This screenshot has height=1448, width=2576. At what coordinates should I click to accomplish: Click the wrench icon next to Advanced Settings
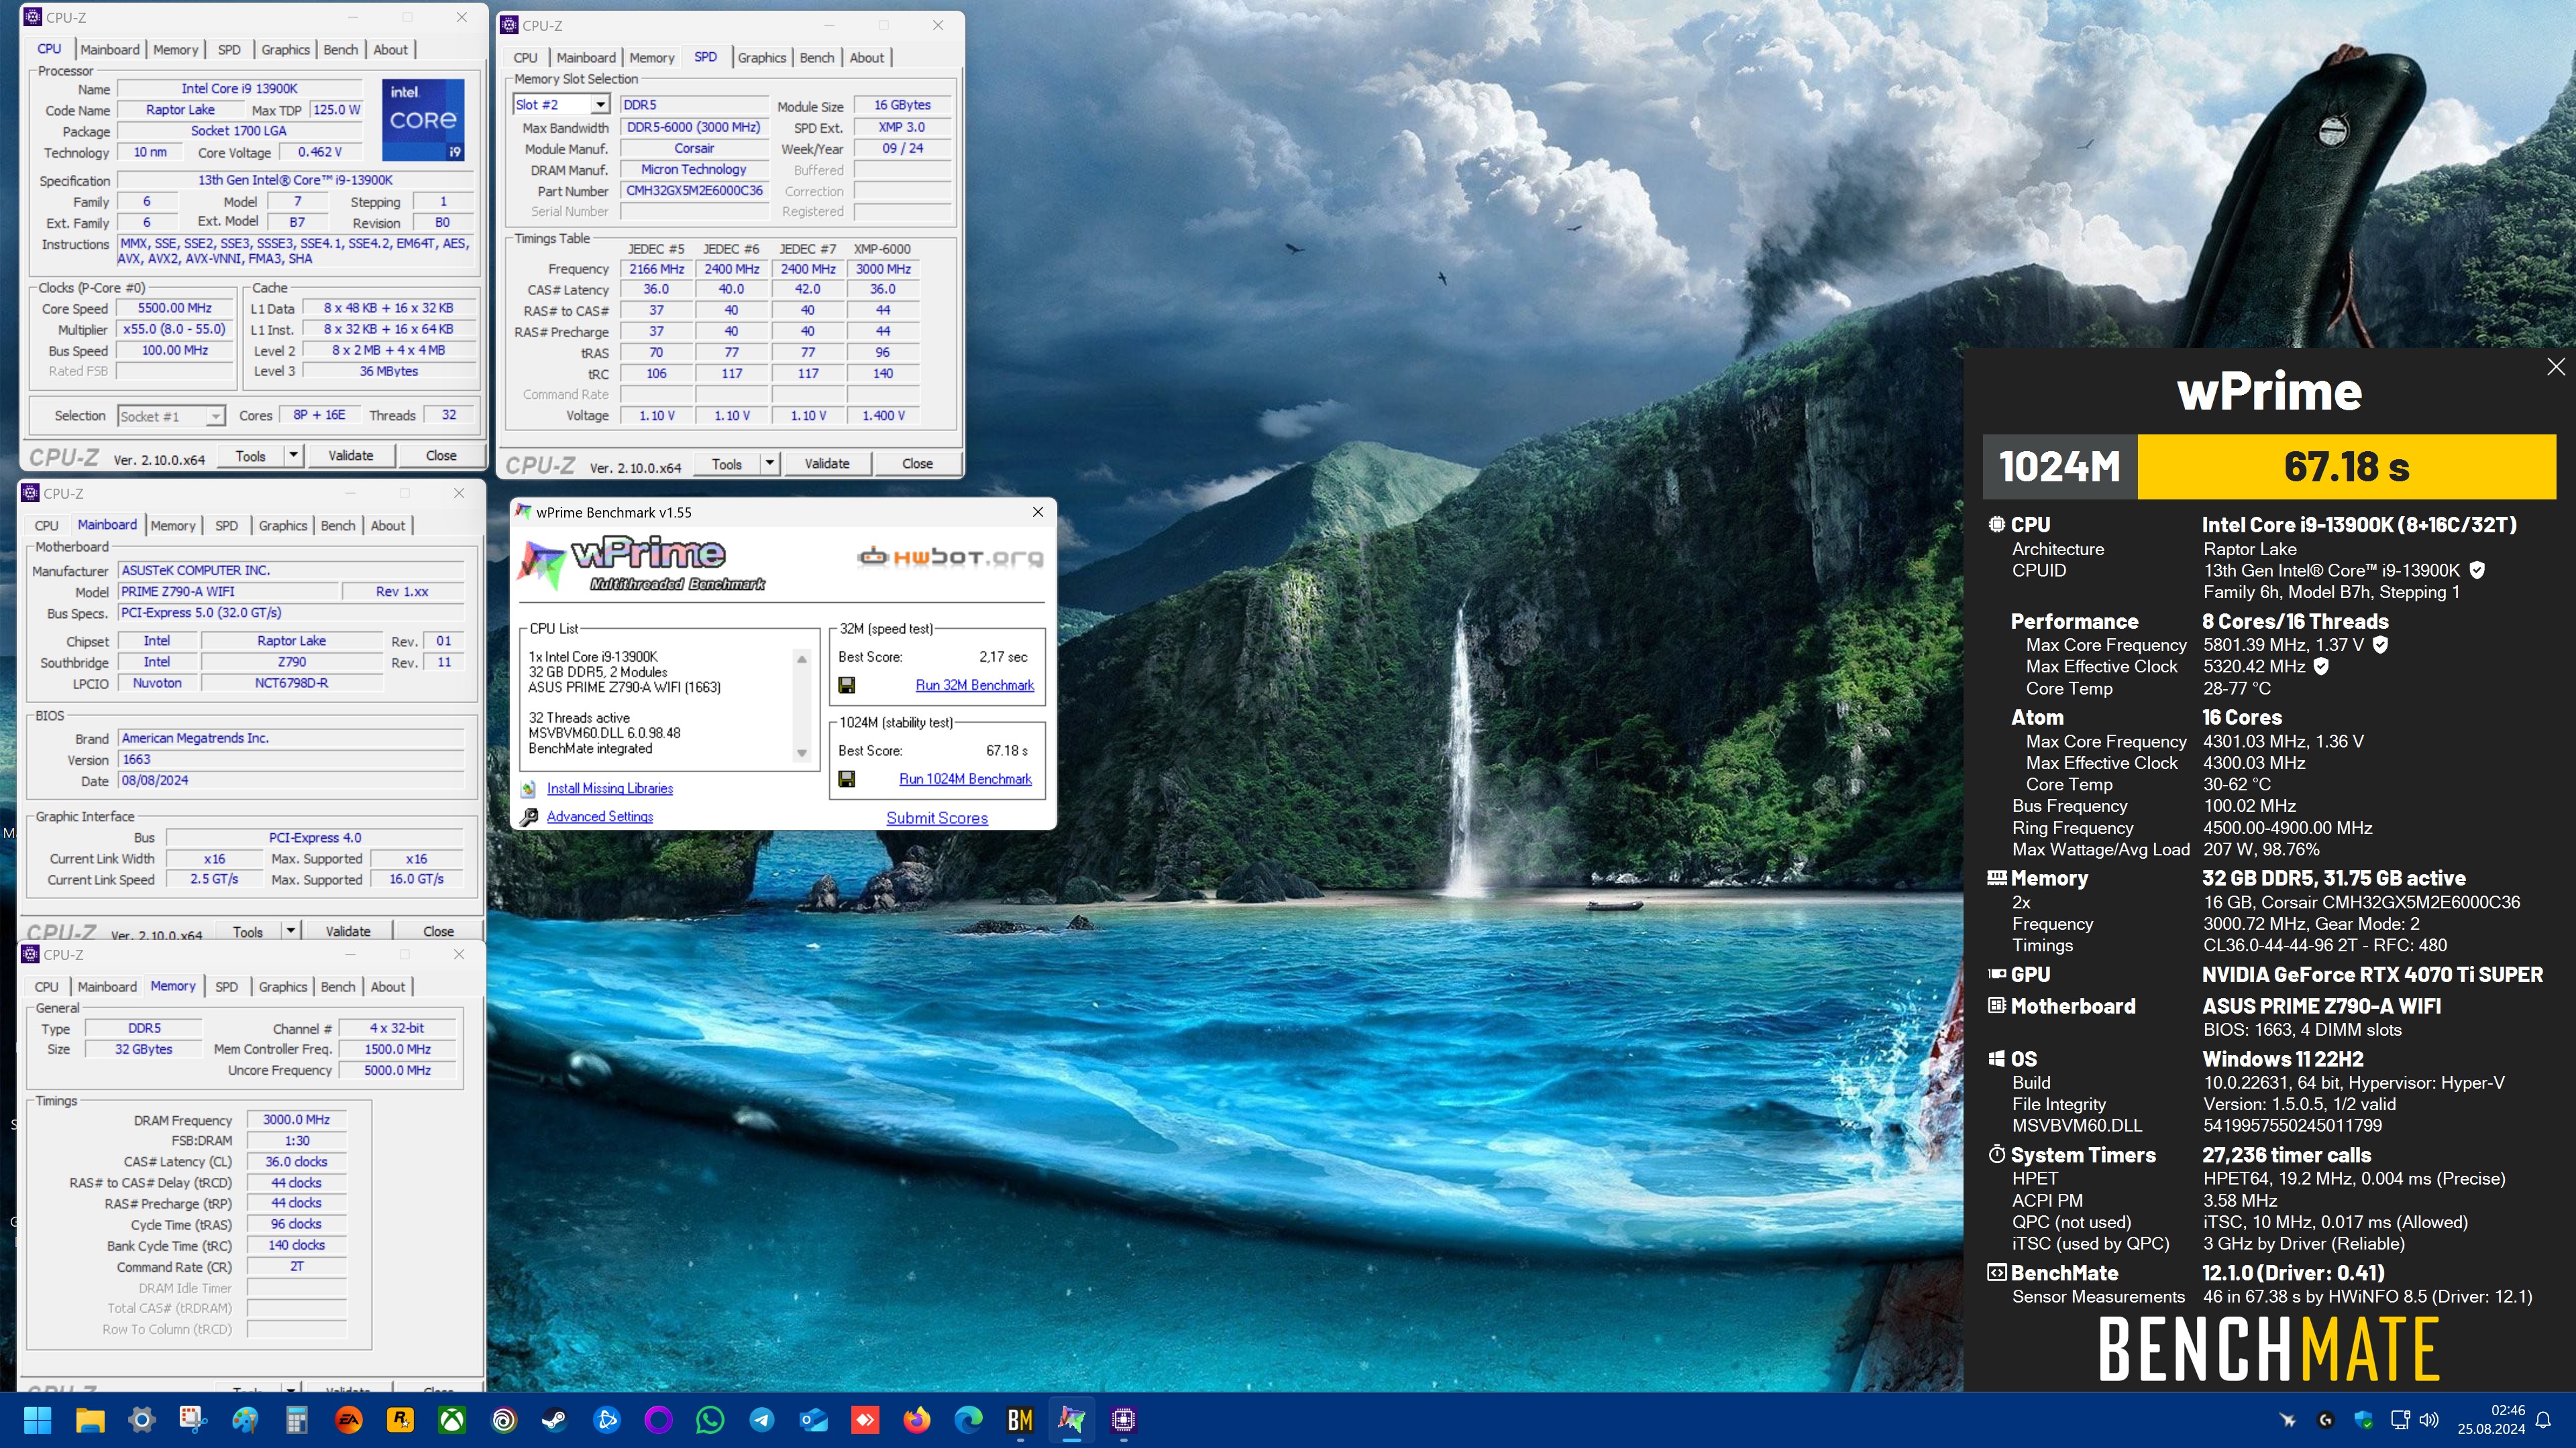[528, 817]
